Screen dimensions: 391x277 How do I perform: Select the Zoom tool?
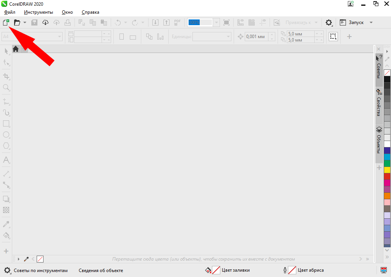(x=6, y=87)
